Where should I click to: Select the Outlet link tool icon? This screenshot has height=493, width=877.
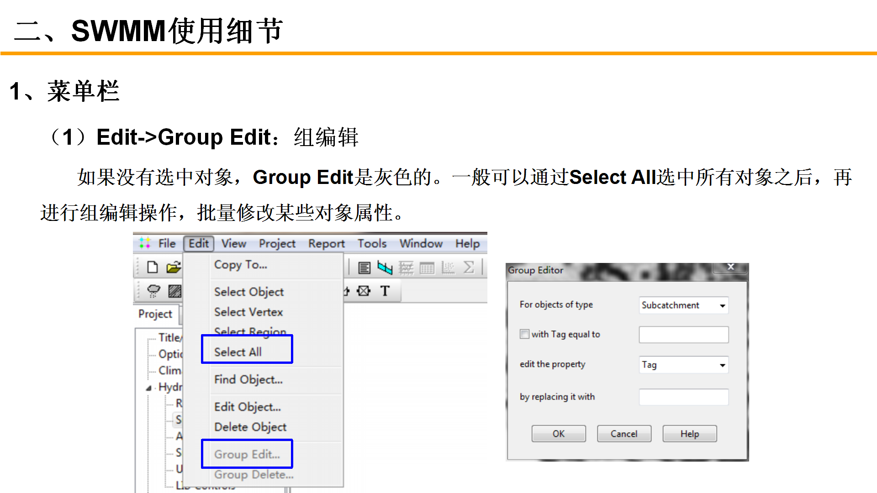pos(364,291)
